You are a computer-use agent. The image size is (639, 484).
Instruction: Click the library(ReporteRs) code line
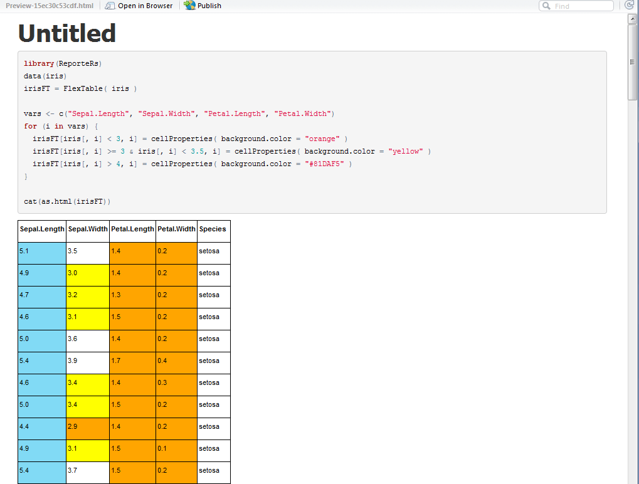[61, 63]
